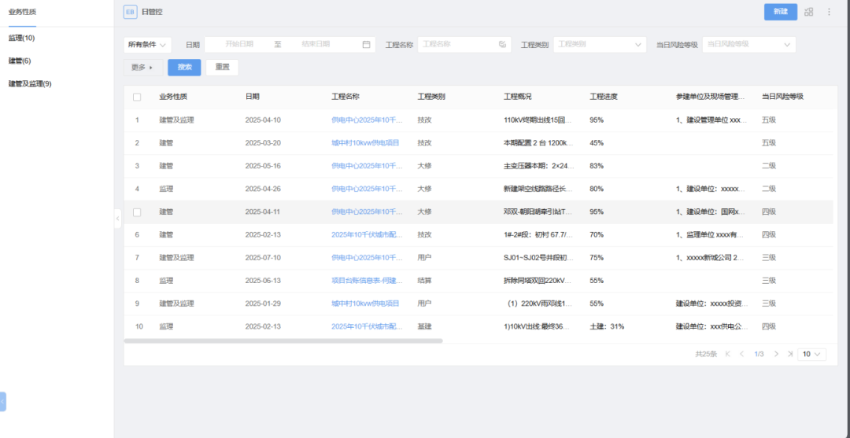850x438 pixels.
Task: Open the page size dropdown showing 10
Action: [812, 354]
